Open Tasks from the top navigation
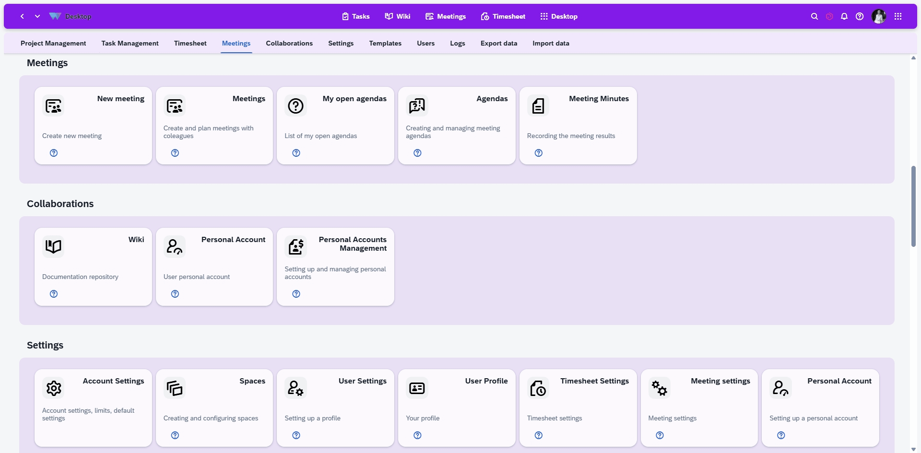 click(355, 16)
